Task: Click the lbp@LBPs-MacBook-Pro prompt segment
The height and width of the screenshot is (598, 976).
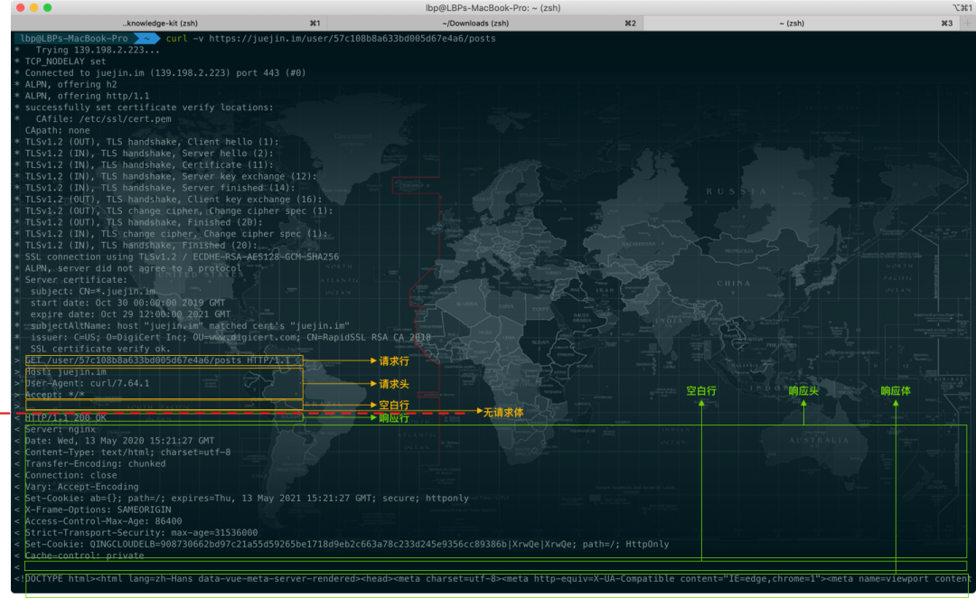Action: pyautogui.click(x=74, y=39)
